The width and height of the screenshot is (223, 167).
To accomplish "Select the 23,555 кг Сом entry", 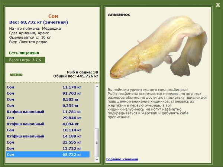I will (48, 142).
